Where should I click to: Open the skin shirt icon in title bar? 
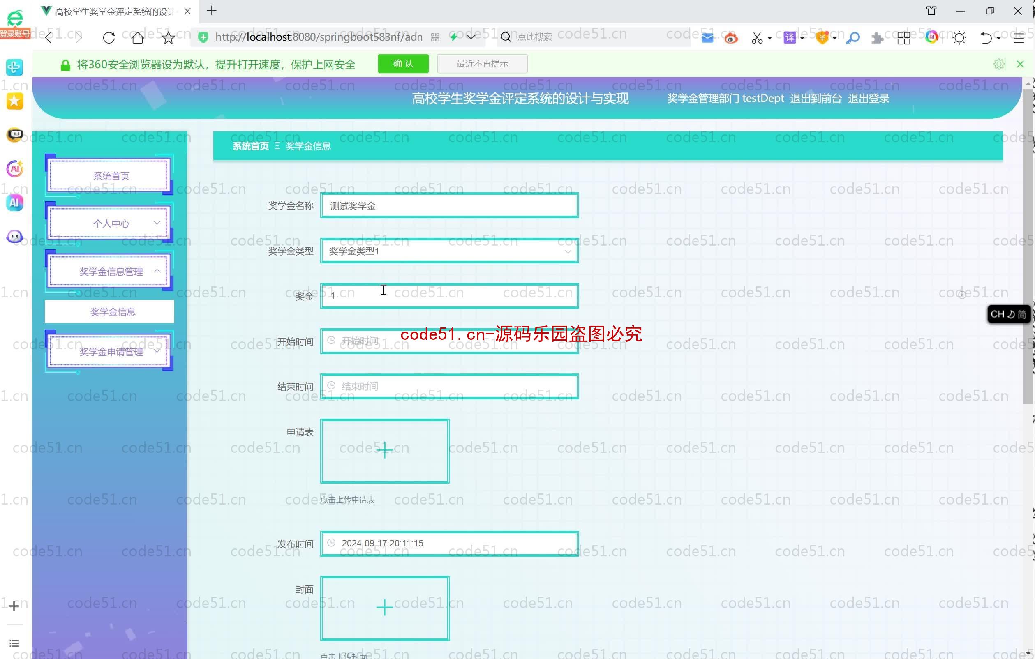pyautogui.click(x=931, y=11)
